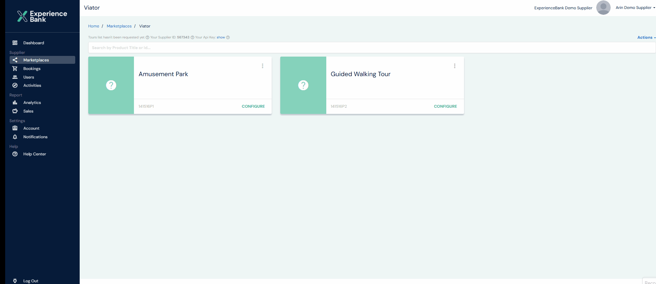This screenshot has width=656, height=284.
Task: Click the Experience Bank logo
Action: pos(42,16)
